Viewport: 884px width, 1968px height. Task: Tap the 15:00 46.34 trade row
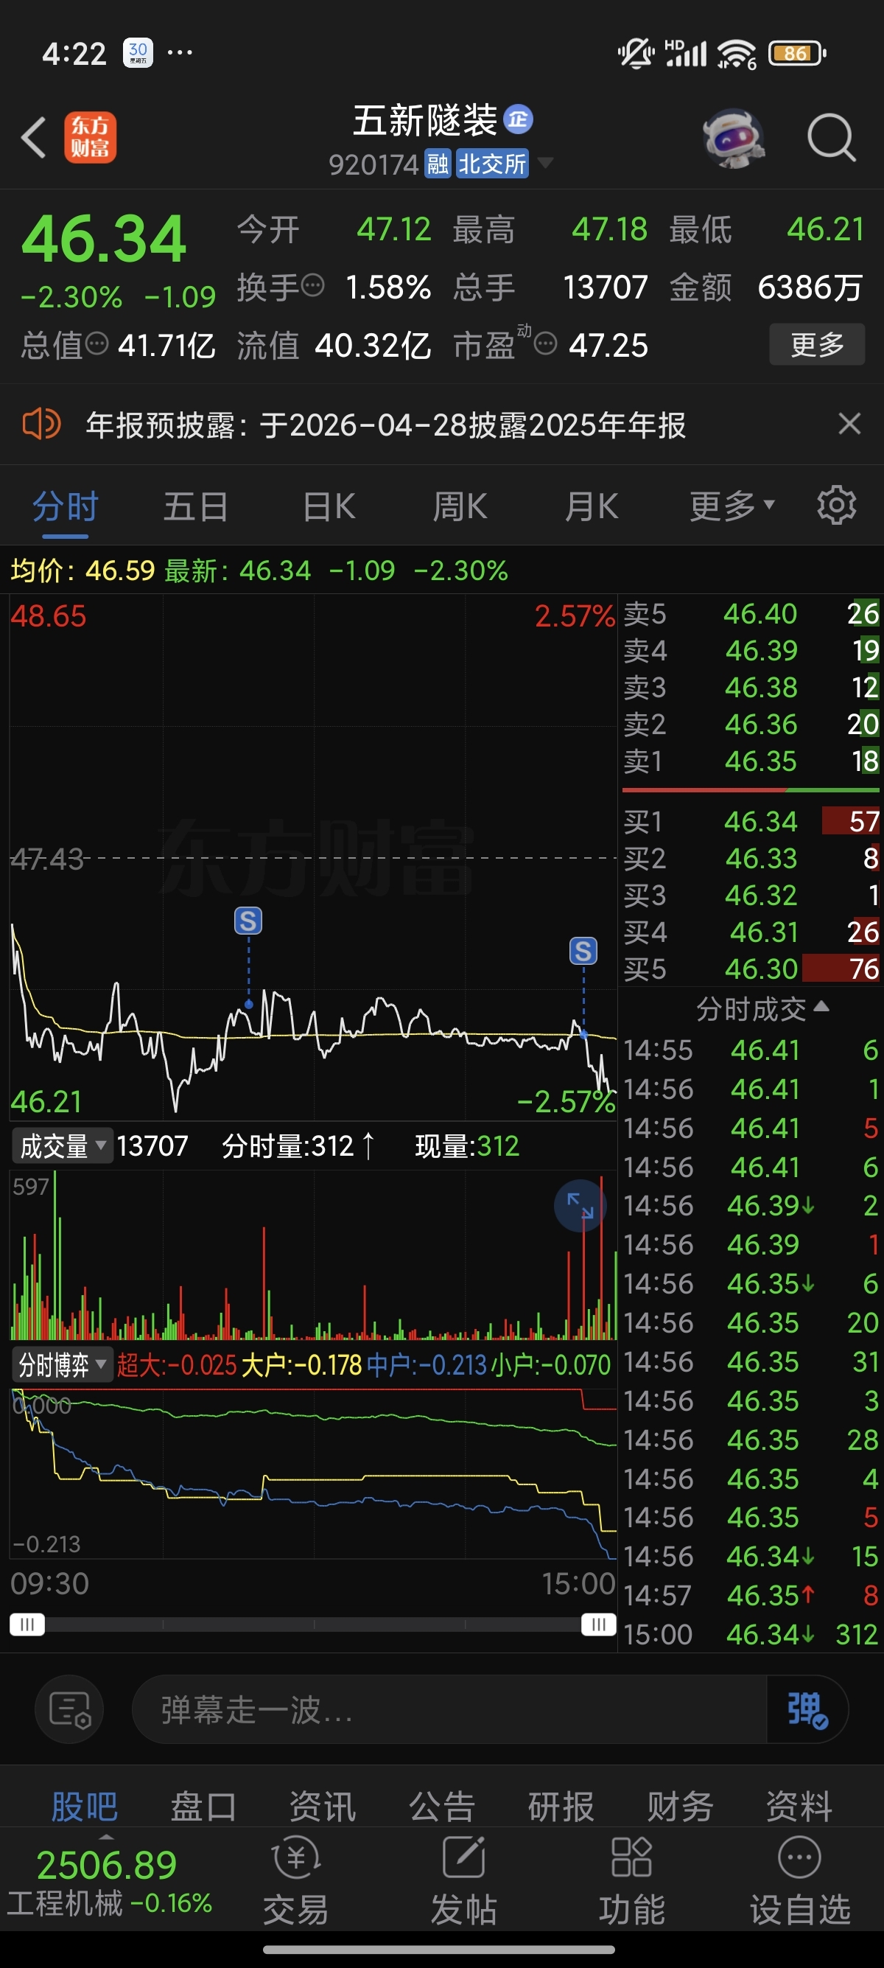pyautogui.click(x=751, y=1634)
